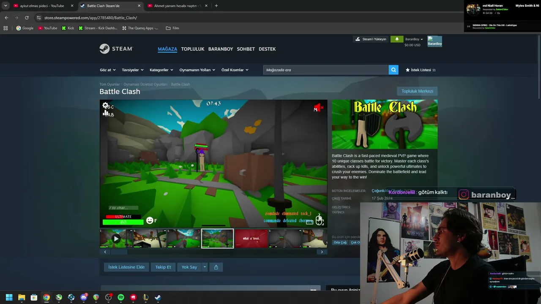Click İstek Listesine Ekle button

pyautogui.click(x=126, y=267)
